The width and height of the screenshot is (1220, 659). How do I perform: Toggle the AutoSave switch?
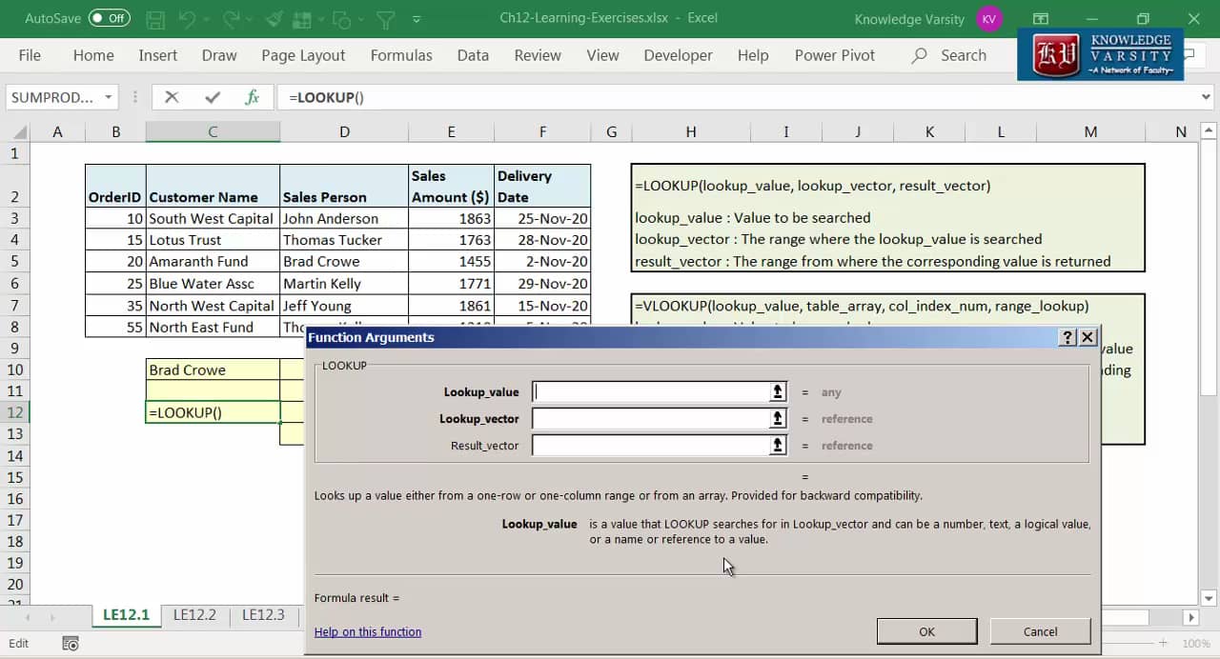click(110, 19)
